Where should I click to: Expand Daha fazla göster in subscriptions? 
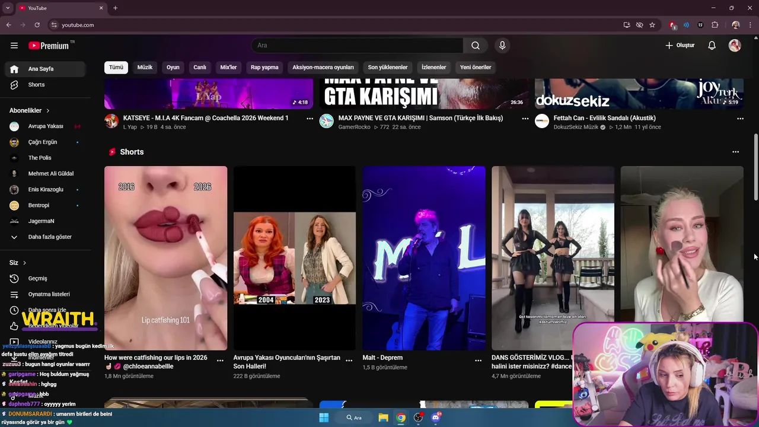pyautogui.click(x=46, y=237)
